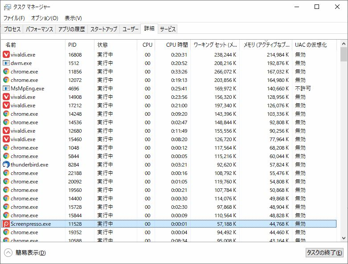The height and width of the screenshot is (264, 348).
Task: Click the chrome.exe icon for PID 19352
Action: click(x=6, y=232)
